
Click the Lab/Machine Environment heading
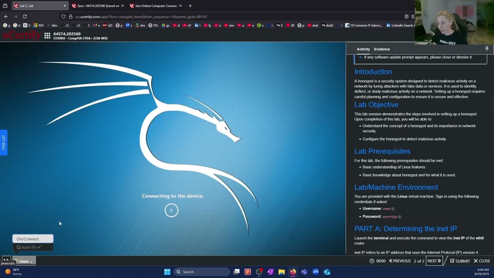(x=396, y=187)
